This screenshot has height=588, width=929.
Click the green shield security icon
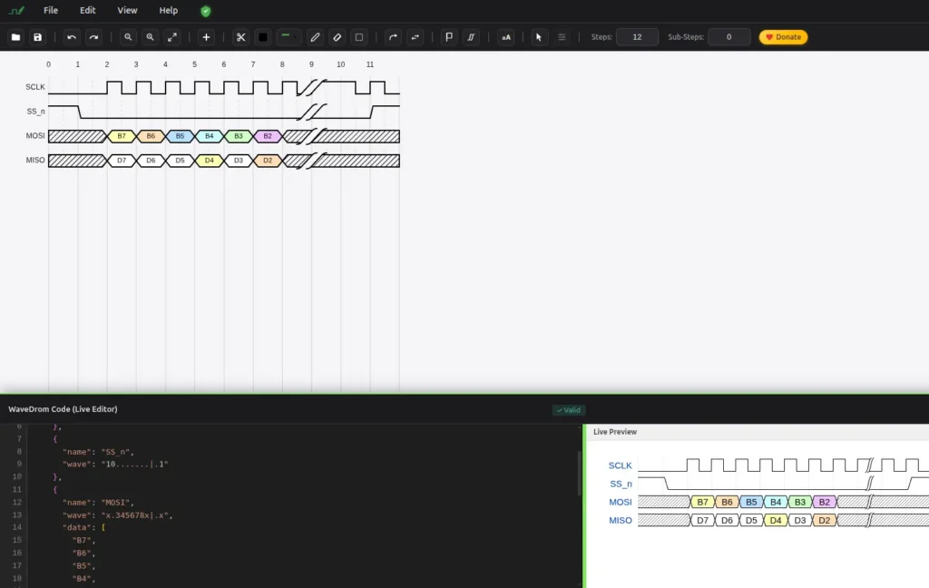point(206,11)
